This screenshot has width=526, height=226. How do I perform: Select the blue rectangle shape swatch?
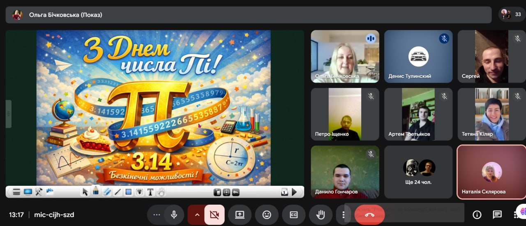(128, 192)
